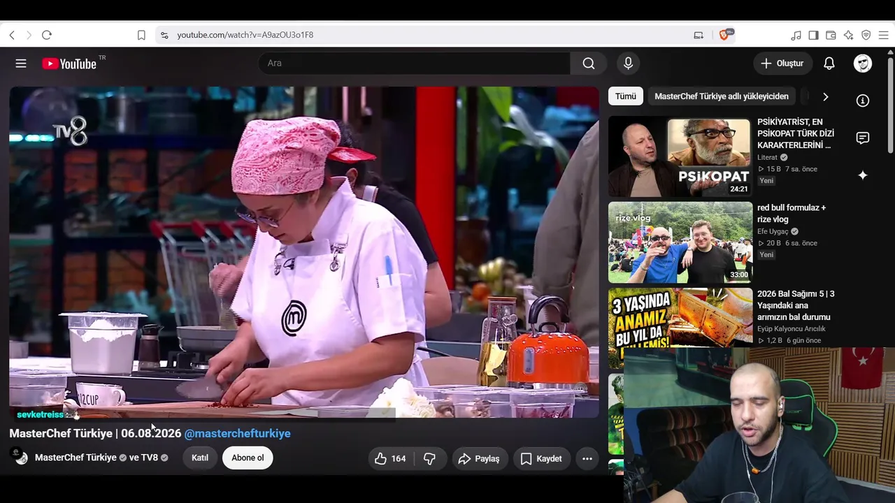
Task: Open the Eyüp Kalyoncu Arıcılık channel name
Action: point(792,329)
